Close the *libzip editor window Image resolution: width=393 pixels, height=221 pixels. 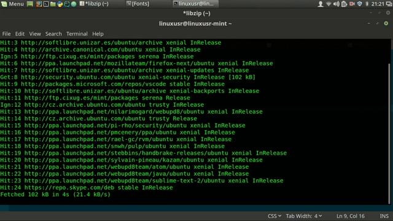pyautogui.click(x=388, y=13)
